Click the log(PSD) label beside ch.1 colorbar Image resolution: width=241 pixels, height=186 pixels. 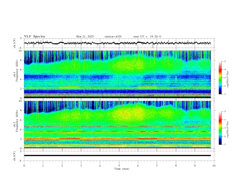pos(228,79)
